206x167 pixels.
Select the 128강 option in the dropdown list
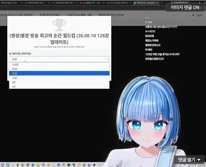pos(59,64)
